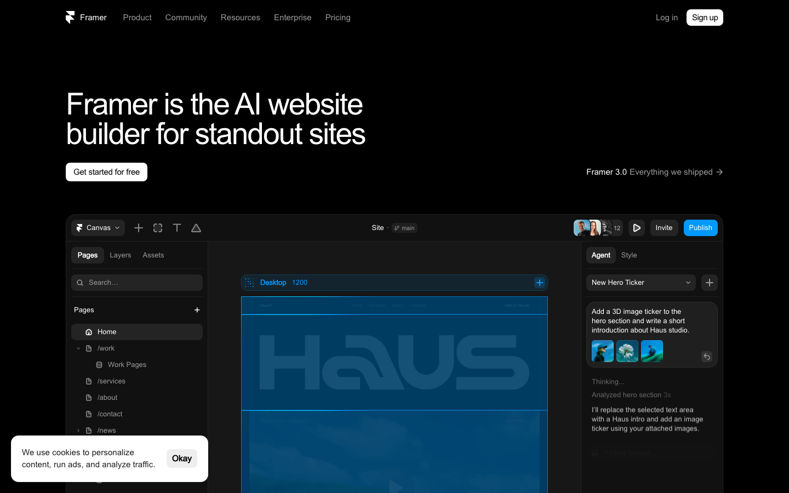Click the 1200 breakpoint width value

pyautogui.click(x=300, y=283)
